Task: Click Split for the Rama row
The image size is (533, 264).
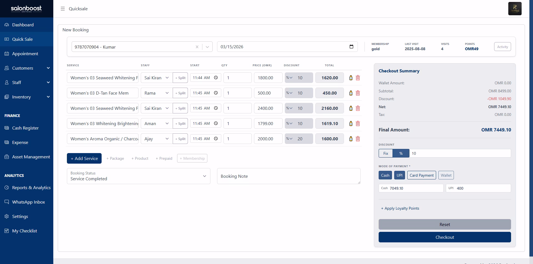Action: pos(180,93)
